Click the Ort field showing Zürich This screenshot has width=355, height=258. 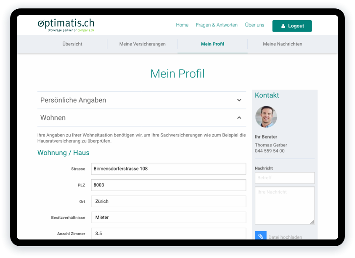pos(168,201)
